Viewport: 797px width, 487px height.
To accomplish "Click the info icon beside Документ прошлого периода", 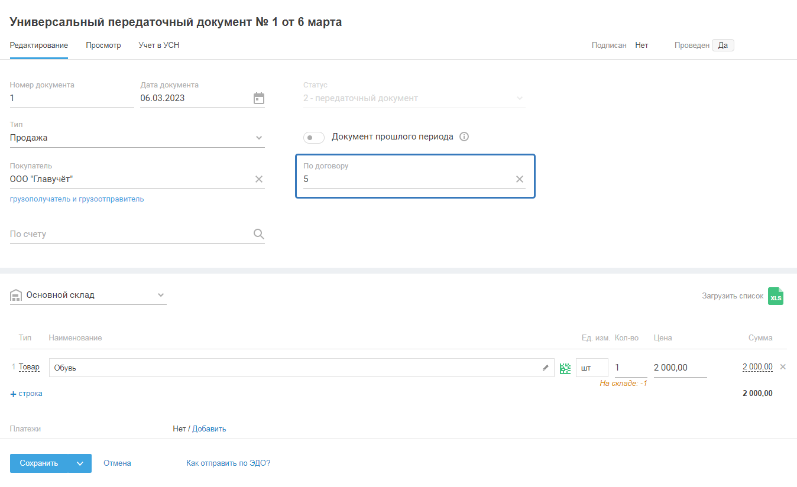I will [x=464, y=137].
